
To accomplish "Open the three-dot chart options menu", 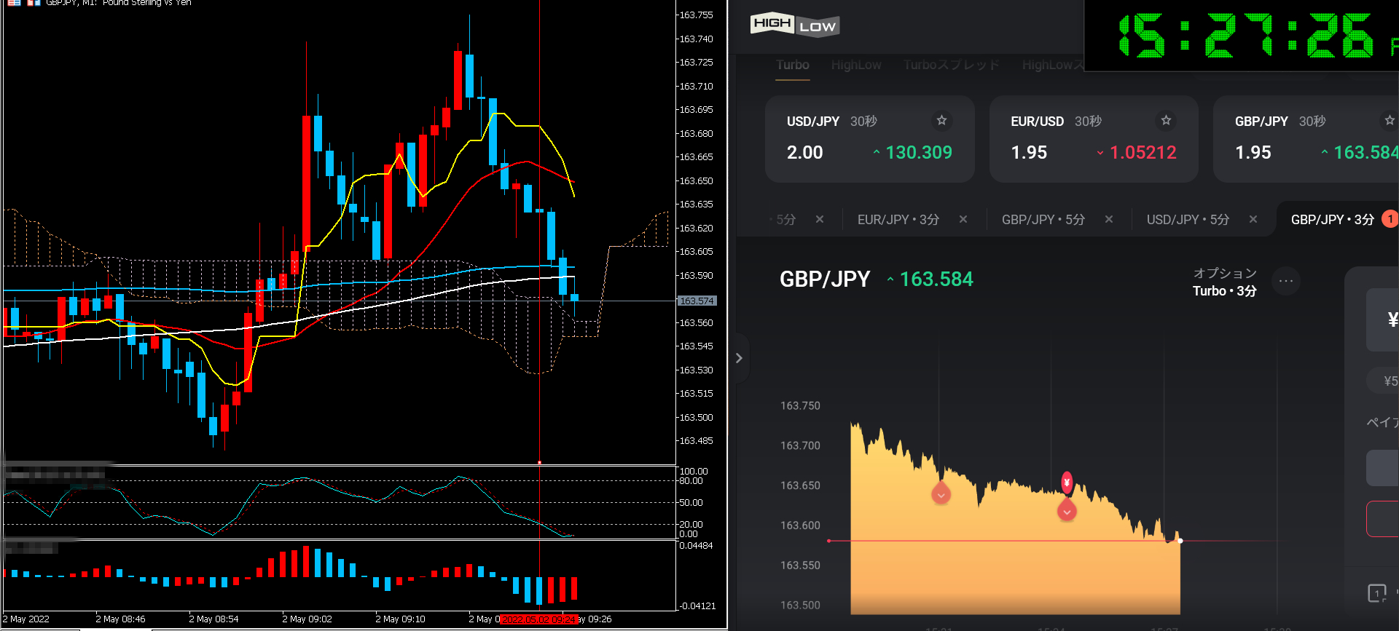I will 1286,281.
